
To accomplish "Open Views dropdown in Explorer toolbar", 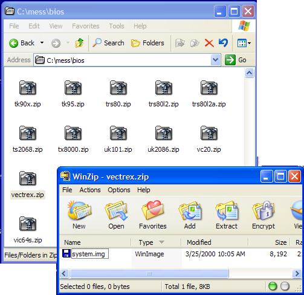I will point(244,43).
